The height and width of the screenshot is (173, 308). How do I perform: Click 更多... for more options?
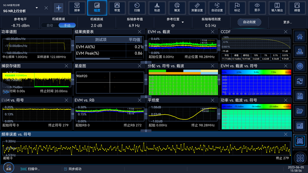tap(287, 22)
